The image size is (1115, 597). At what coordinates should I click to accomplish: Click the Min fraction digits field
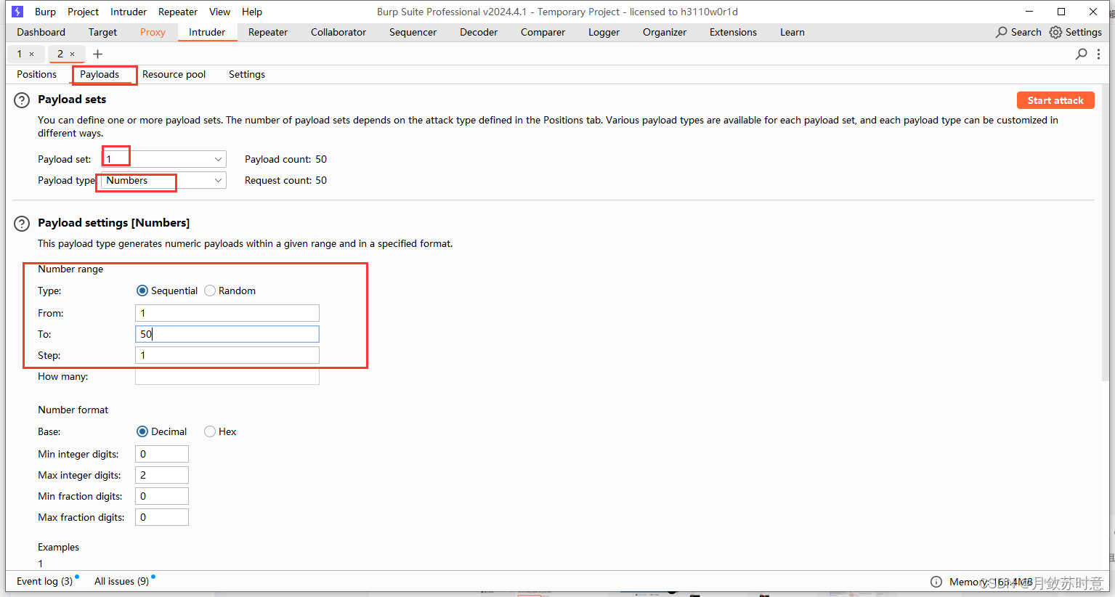162,496
